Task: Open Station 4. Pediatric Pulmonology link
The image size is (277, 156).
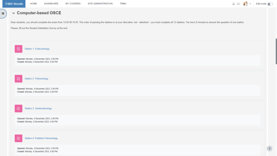Action: (x=41, y=138)
